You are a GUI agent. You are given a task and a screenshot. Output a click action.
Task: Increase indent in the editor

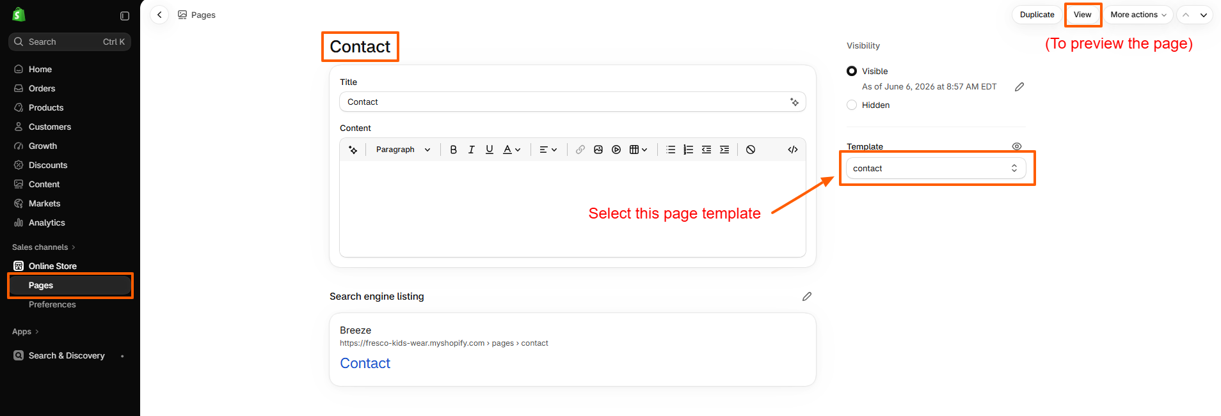pyautogui.click(x=724, y=150)
